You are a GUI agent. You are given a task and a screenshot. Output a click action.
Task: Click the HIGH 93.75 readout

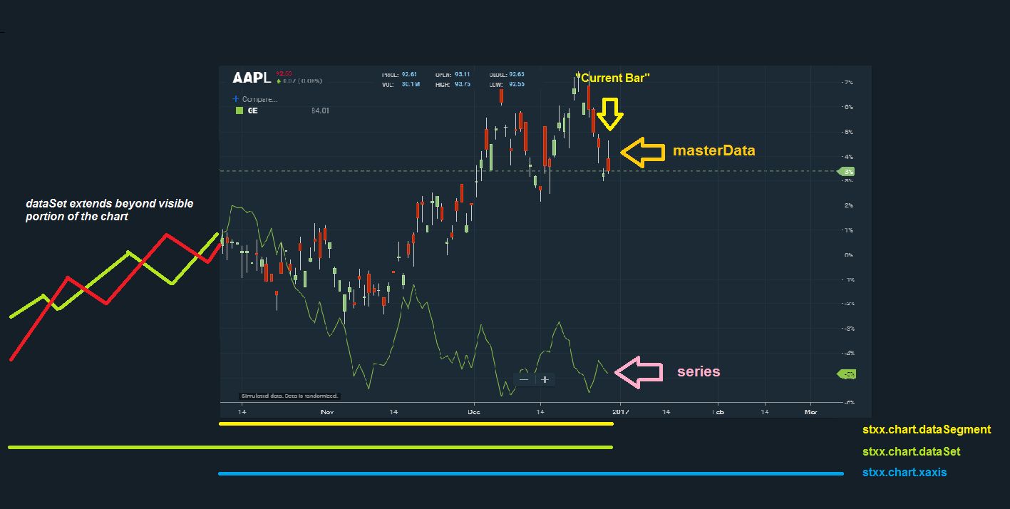pos(453,84)
